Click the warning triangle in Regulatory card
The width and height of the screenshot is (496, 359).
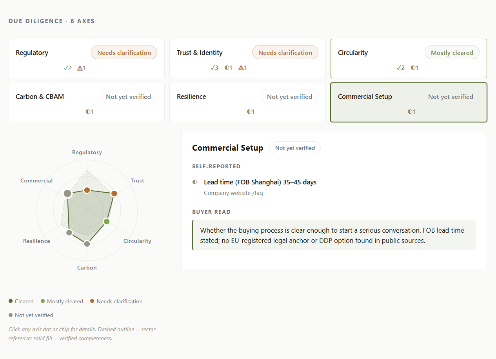point(80,68)
